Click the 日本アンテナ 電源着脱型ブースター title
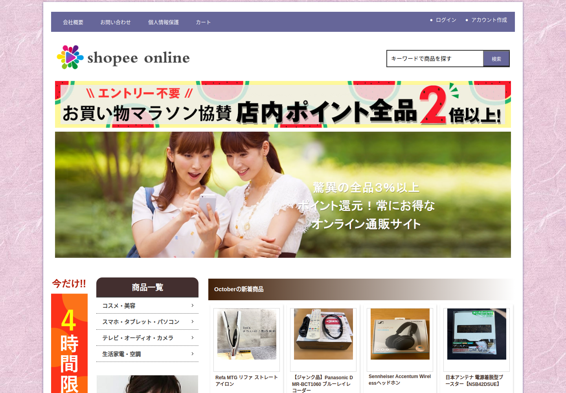The width and height of the screenshot is (566, 393). (474, 381)
